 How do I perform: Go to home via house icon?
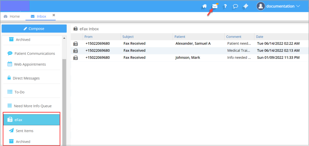205,6
